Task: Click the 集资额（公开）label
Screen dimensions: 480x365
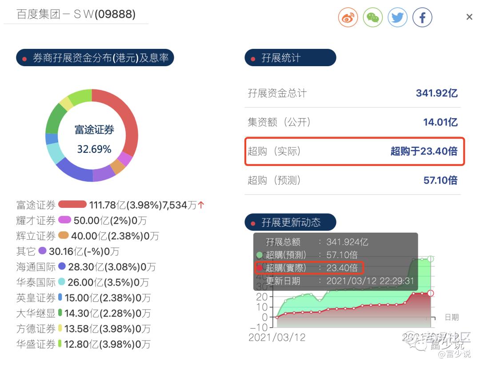Action: click(279, 122)
